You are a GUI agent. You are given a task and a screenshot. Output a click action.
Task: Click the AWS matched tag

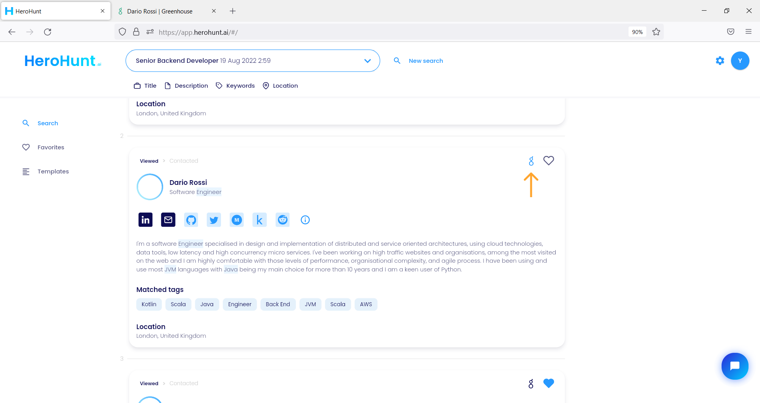(x=366, y=304)
